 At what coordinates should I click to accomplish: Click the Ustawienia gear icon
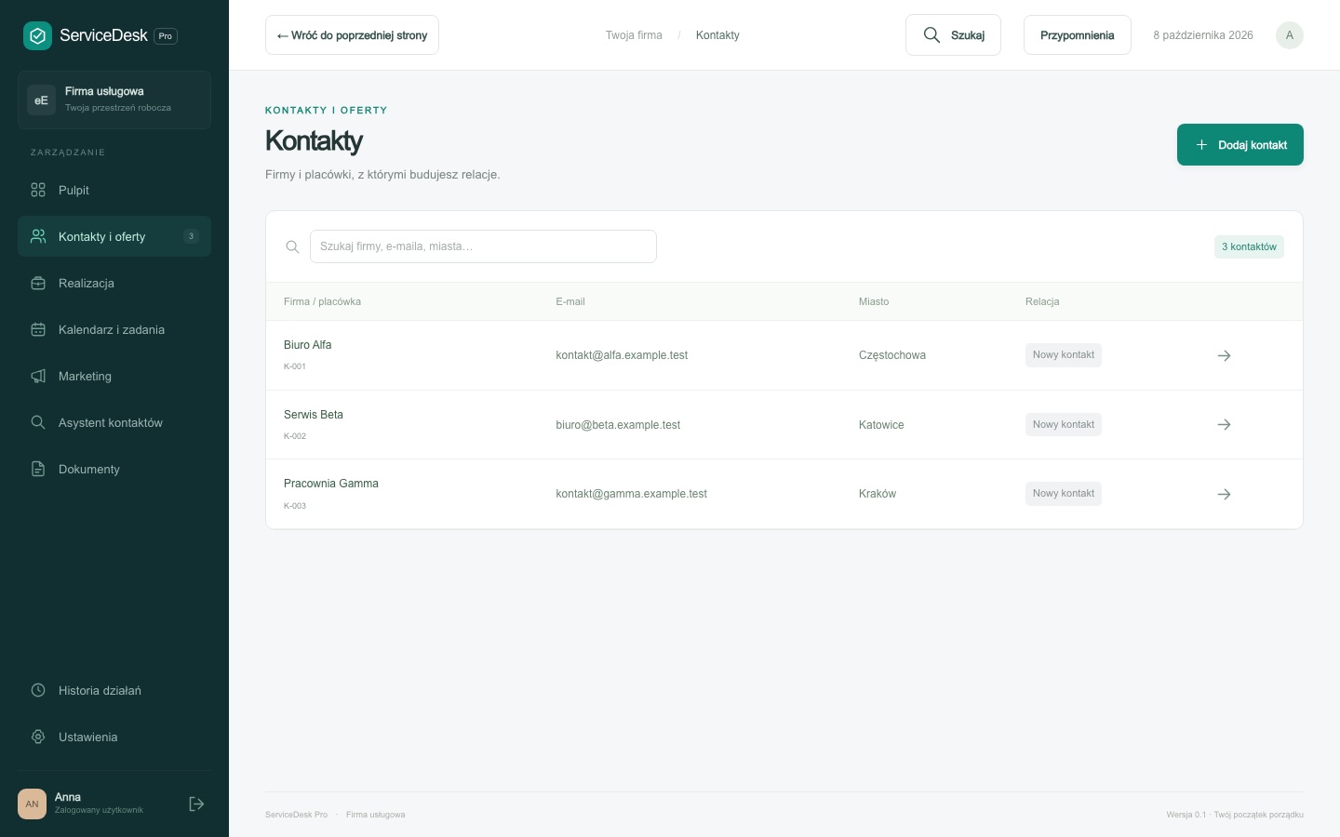coord(38,737)
